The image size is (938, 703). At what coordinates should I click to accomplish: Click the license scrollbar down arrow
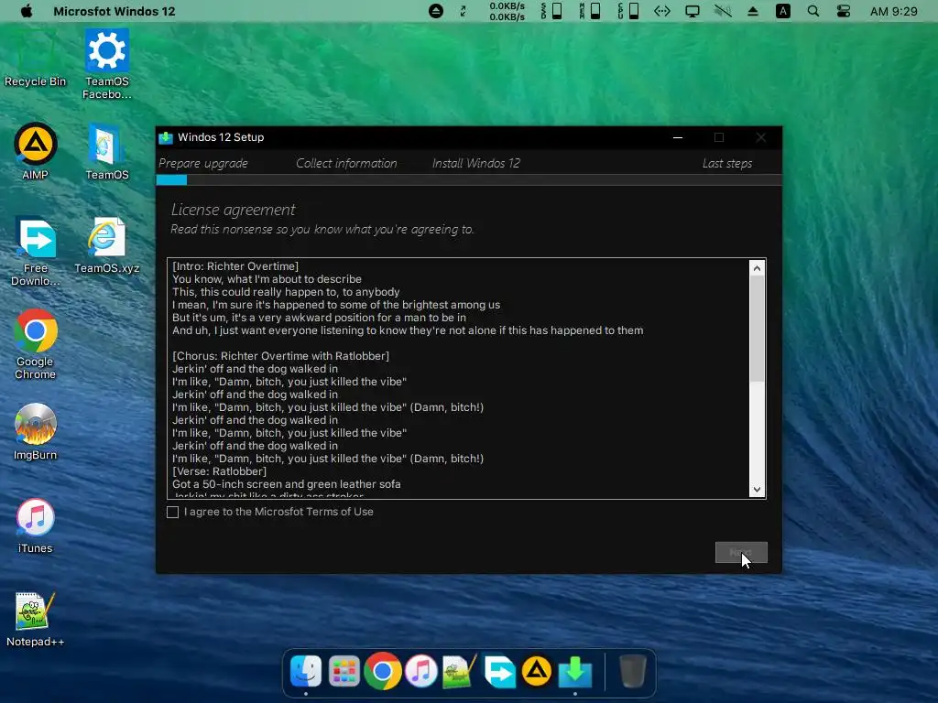coord(757,489)
